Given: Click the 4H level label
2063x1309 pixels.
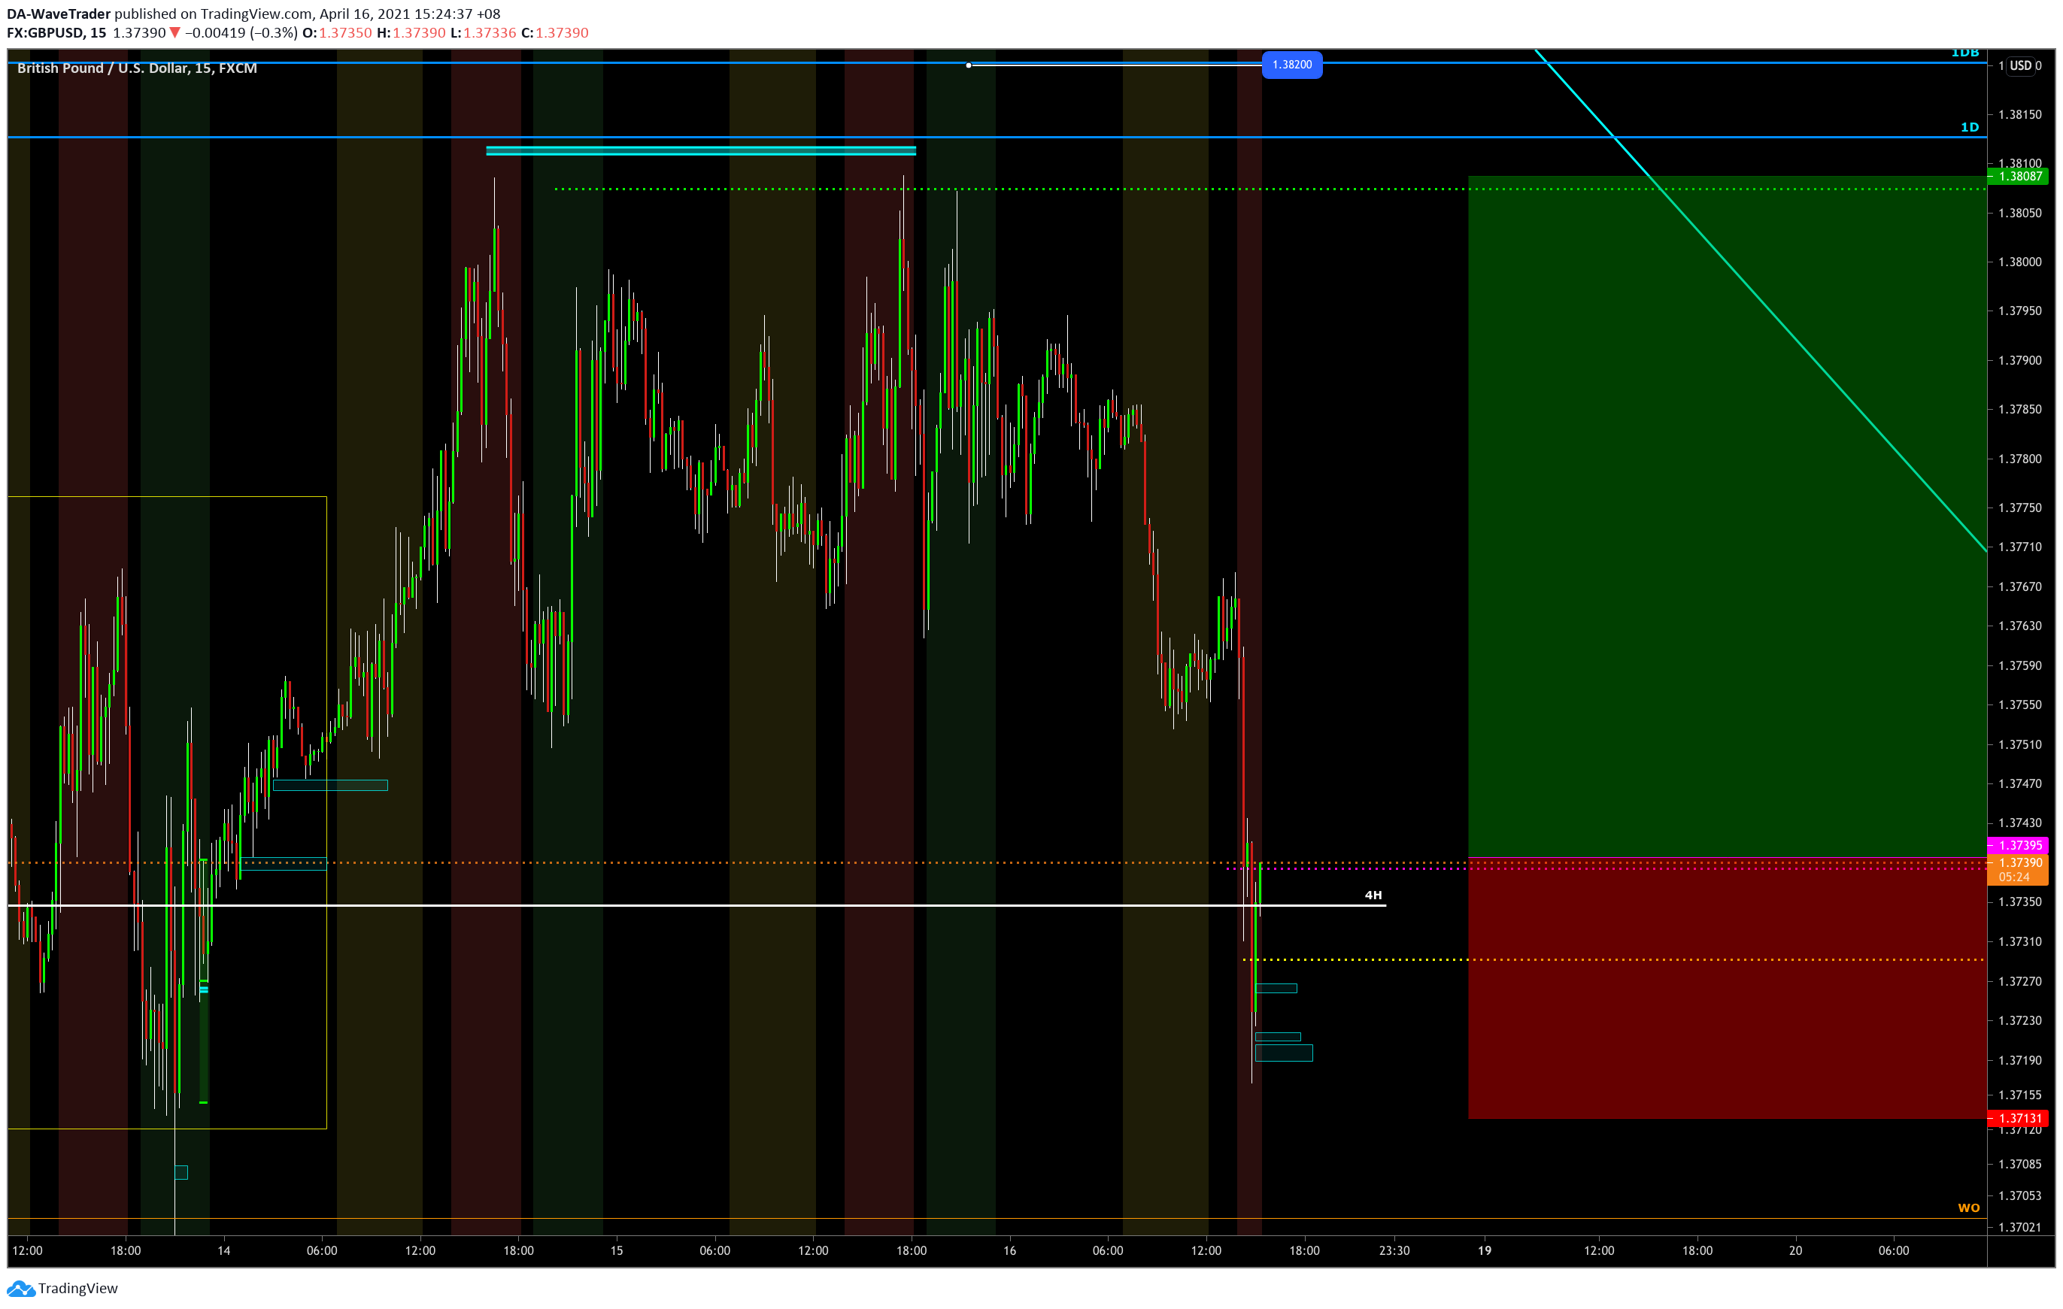Looking at the screenshot, I should 1373,895.
